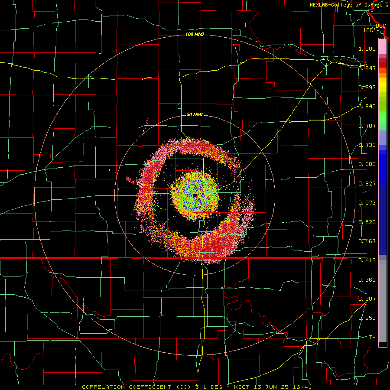Click the black radar site dot at center
The image size is (390, 390).
[195, 195]
